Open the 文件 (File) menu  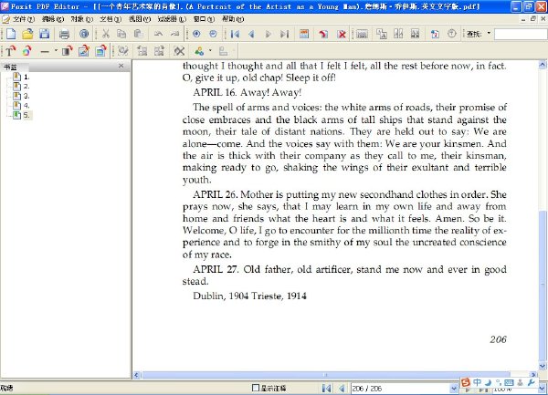point(24,19)
